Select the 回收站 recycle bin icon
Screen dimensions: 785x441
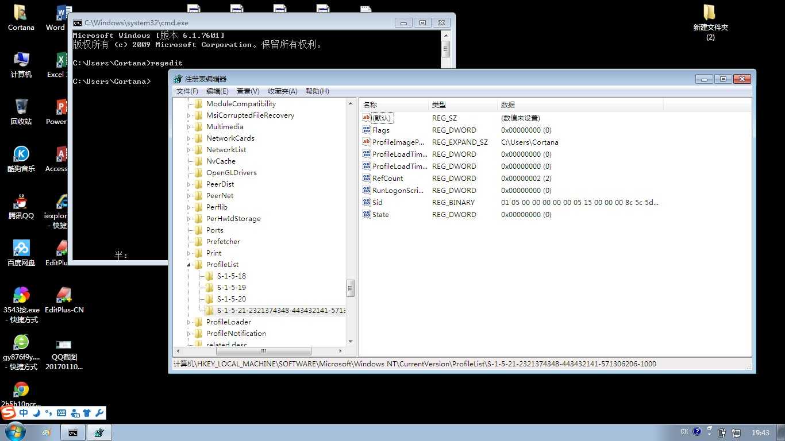click(x=21, y=112)
